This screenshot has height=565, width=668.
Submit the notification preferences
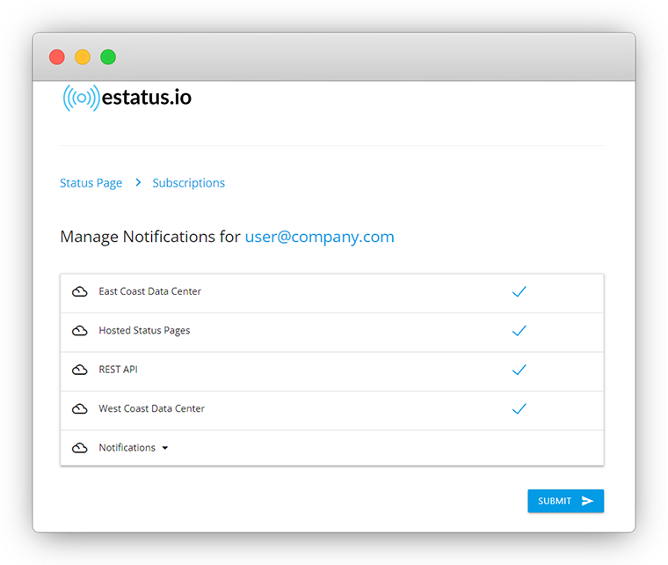point(565,501)
